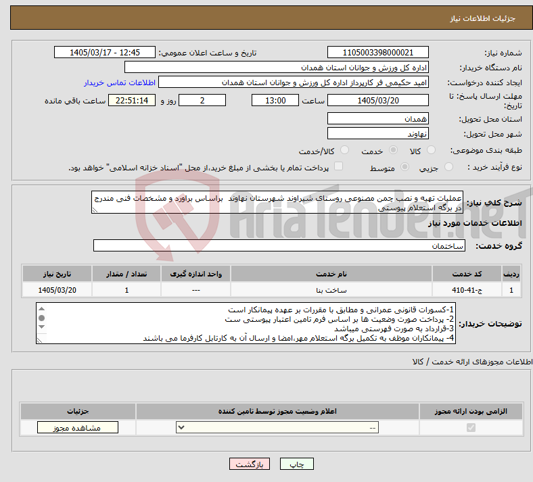
Task: Click the جزئیات اطلاعات نیاز page title
Action: click(483, 18)
